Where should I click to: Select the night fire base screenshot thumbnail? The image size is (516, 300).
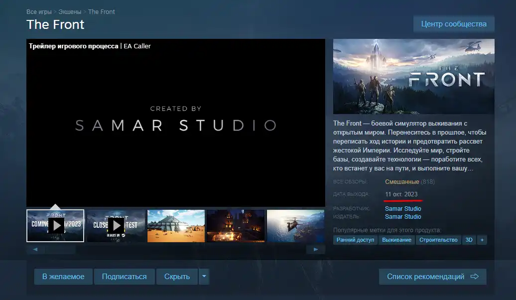[x=236, y=226]
